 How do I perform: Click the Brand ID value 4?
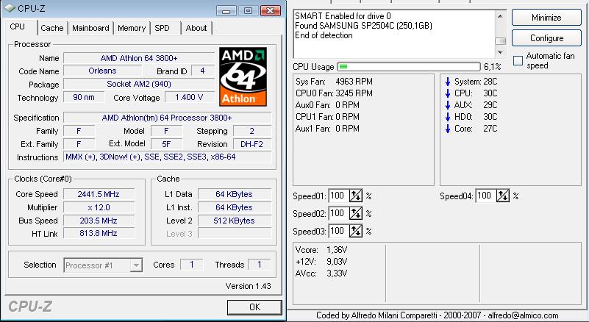(202, 71)
